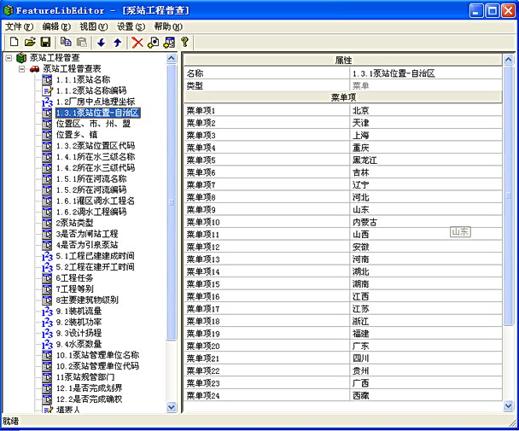The width and height of the screenshot is (519, 431).
Task: Click the tree panel scrollbar up arrow
Action: tap(172, 58)
